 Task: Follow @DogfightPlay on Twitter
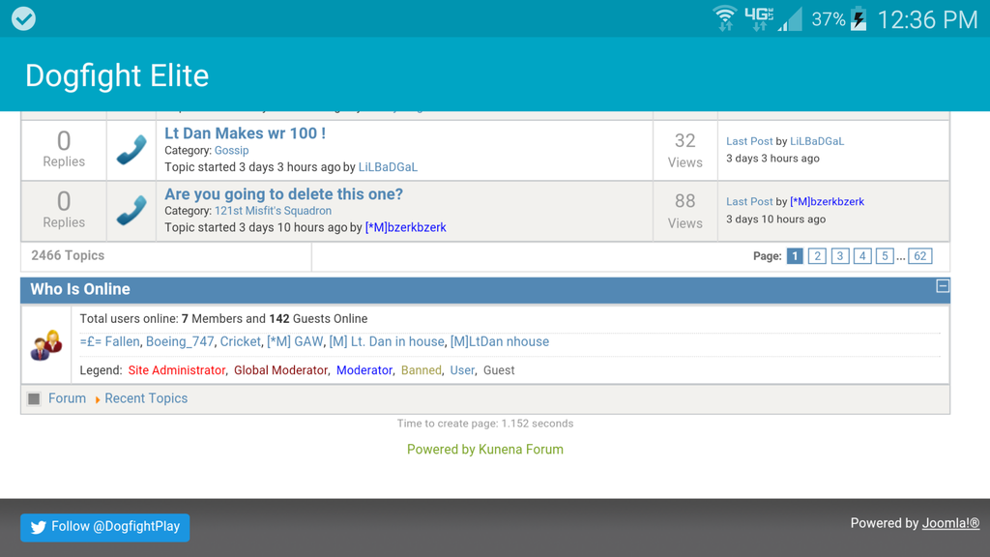click(x=105, y=527)
